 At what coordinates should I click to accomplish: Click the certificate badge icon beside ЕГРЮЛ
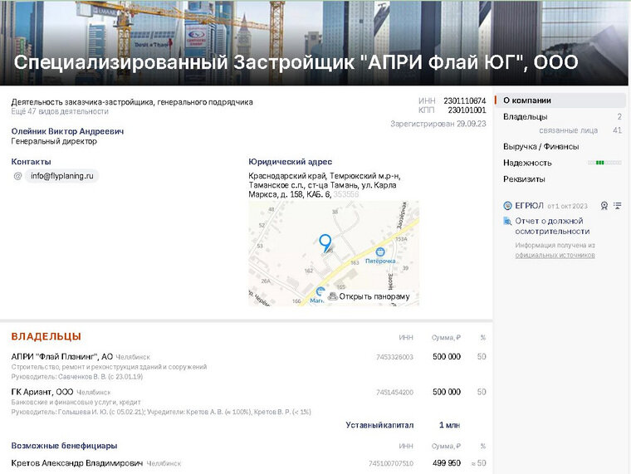(x=604, y=206)
